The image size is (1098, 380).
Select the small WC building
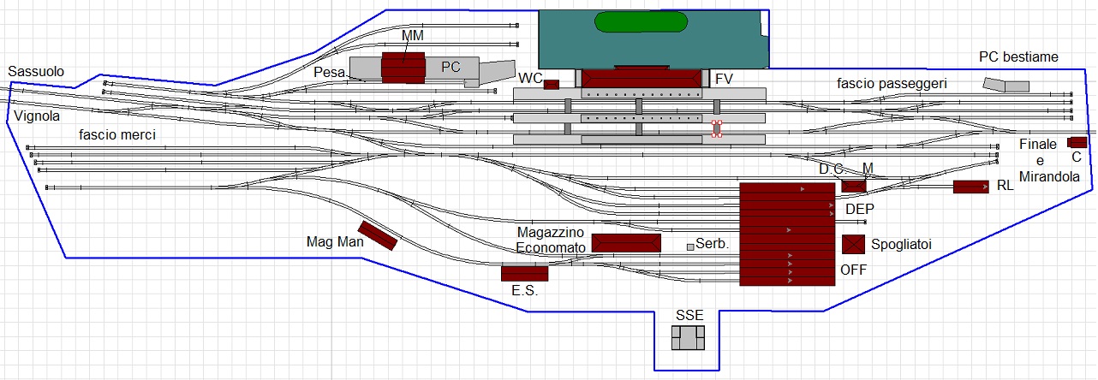(552, 84)
